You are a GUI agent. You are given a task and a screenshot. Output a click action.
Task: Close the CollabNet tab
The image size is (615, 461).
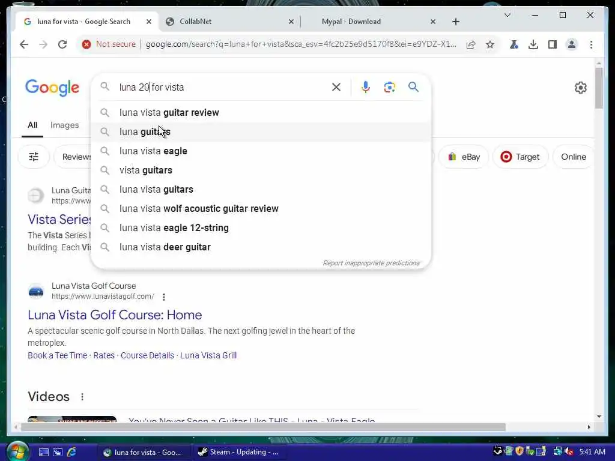291,22
